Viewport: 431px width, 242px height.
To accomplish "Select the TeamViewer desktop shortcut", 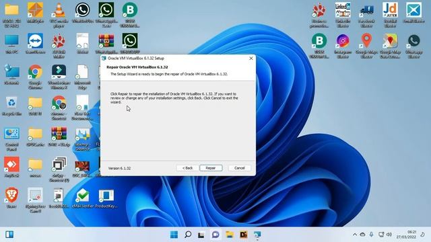I will (35, 40).
